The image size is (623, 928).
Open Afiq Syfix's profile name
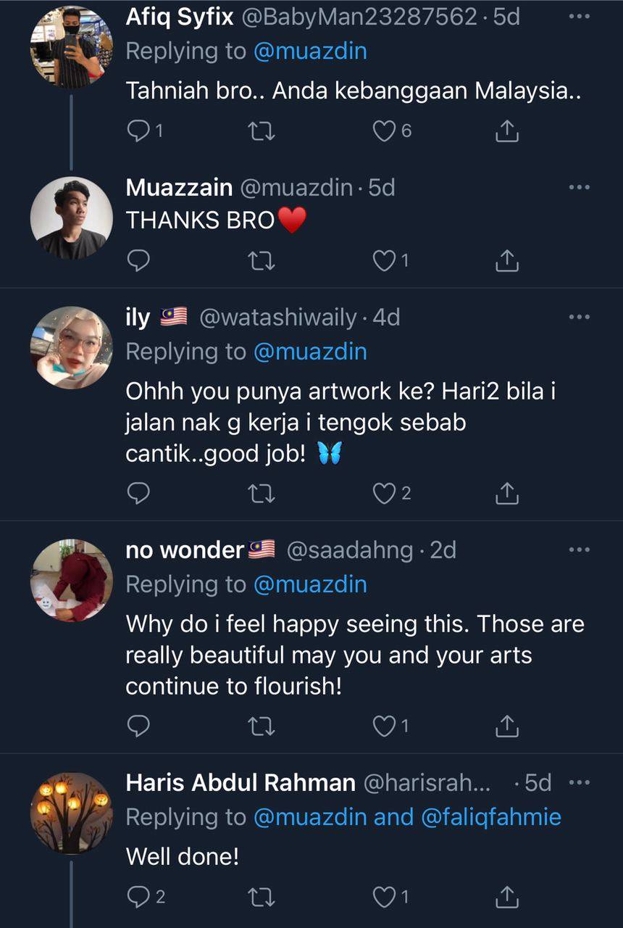pyautogui.click(x=180, y=17)
